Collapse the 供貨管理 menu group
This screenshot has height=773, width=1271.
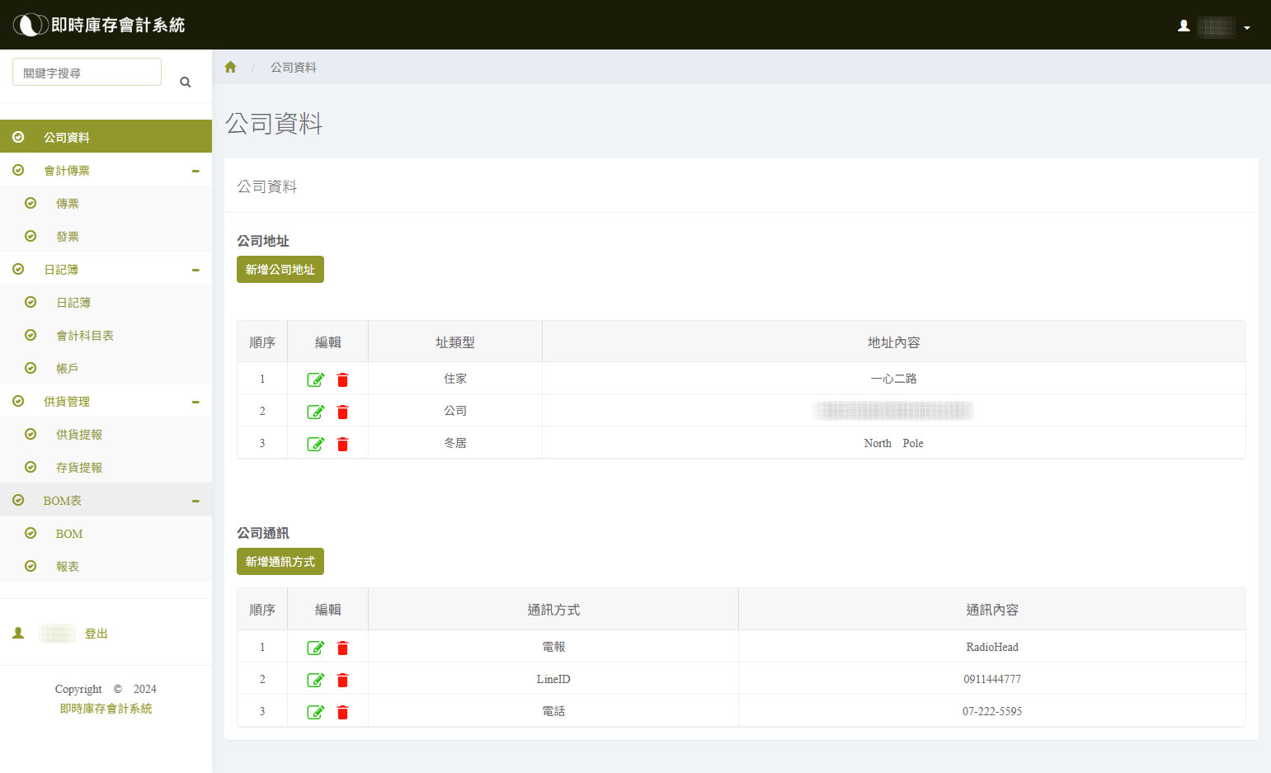pos(195,402)
